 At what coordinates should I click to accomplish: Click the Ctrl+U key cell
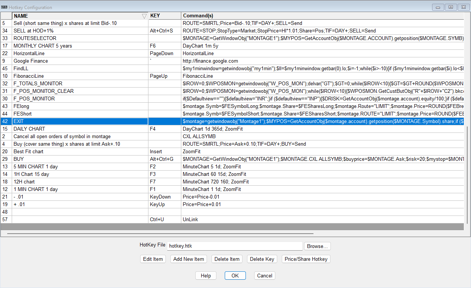pyautogui.click(x=165, y=219)
